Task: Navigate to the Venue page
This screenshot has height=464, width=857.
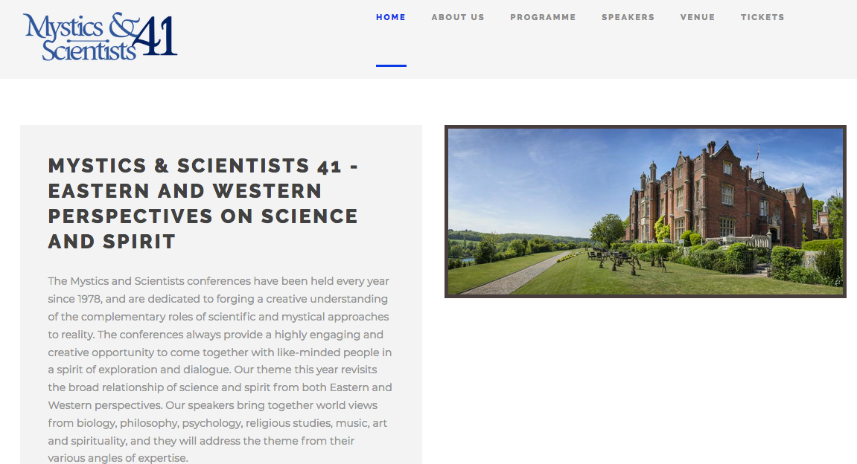Action: [698, 17]
